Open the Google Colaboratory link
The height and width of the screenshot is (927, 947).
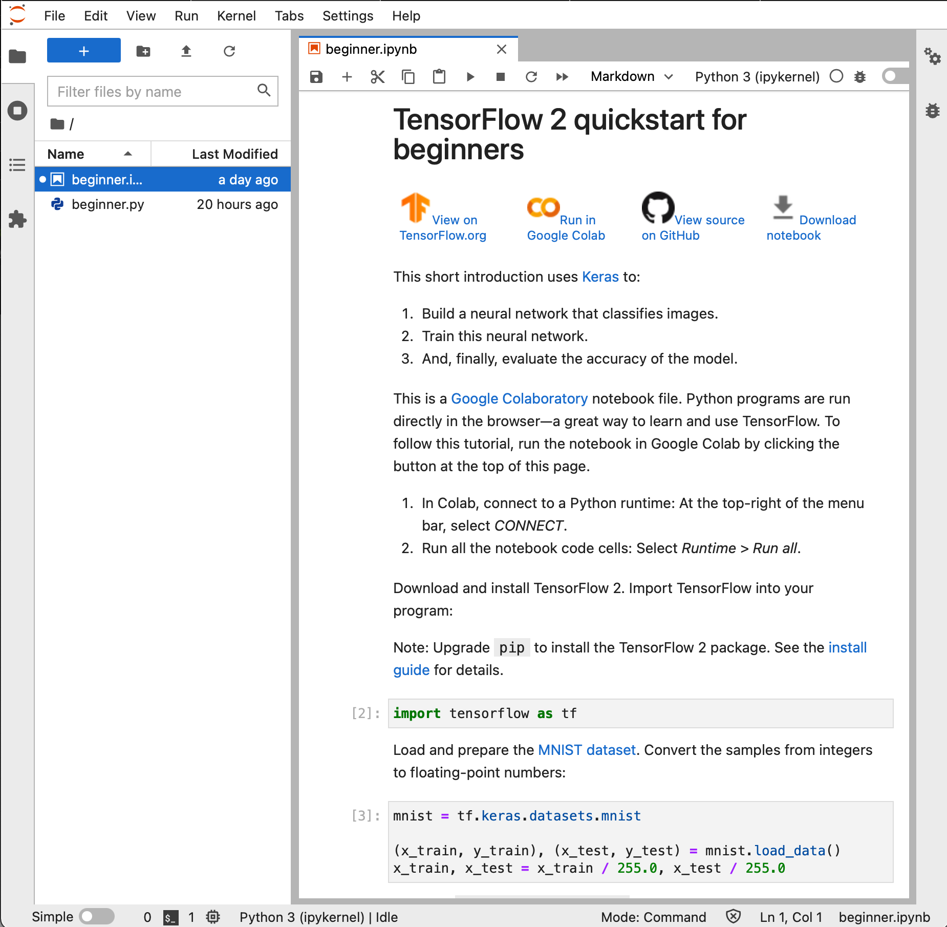(x=519, y=398)
